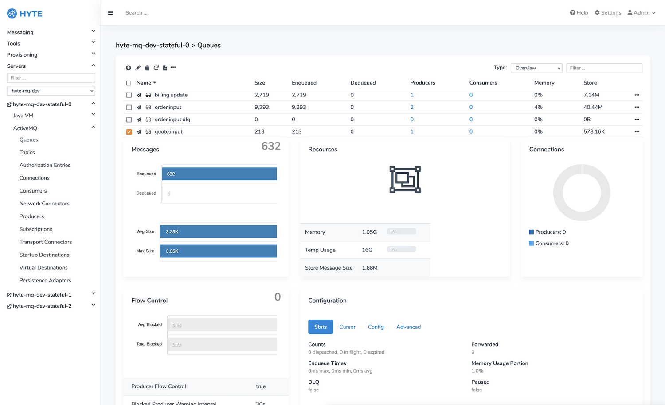Screen dimensions: 665x405
Task: Open the row actions menu for quote.input
Action: point(637,131)
